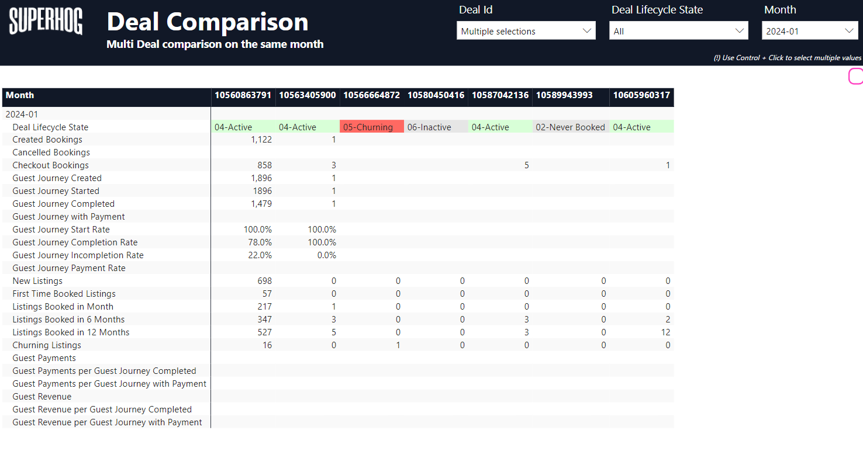Click the Superhog logo
This screenshot has width=863, height=465.
point(46,22)
